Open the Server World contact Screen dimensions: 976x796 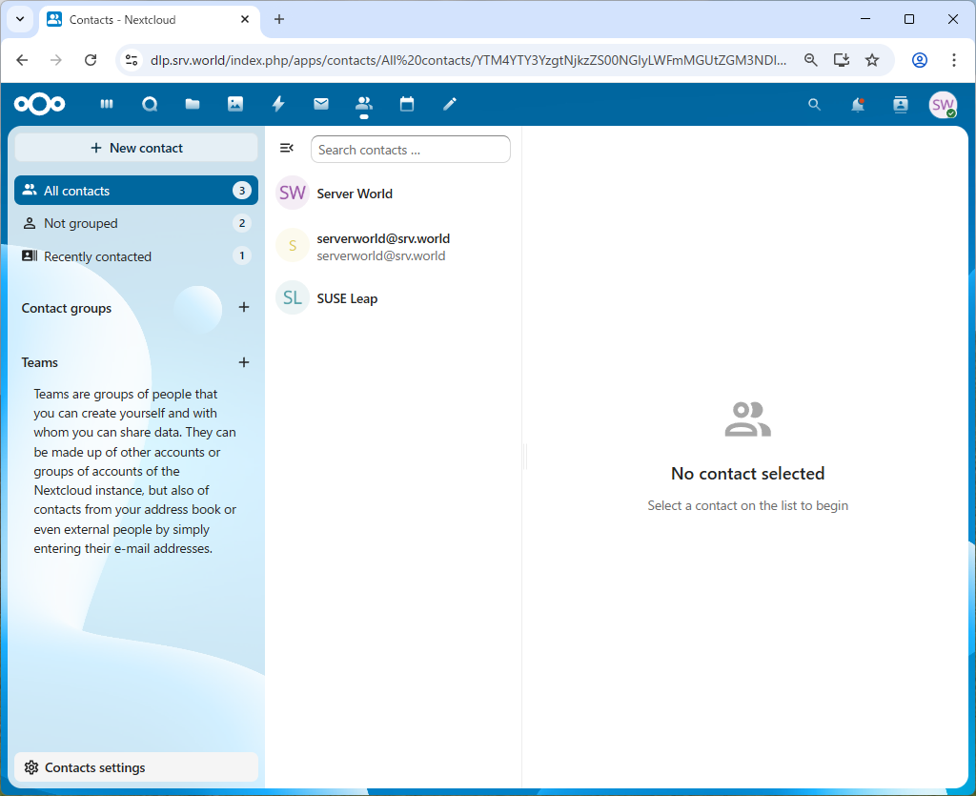pos(394,194)
